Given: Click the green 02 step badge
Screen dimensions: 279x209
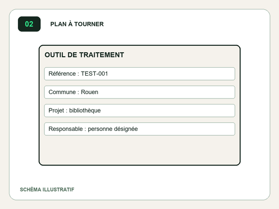Looking at the screenshot, I should [29, 24].
